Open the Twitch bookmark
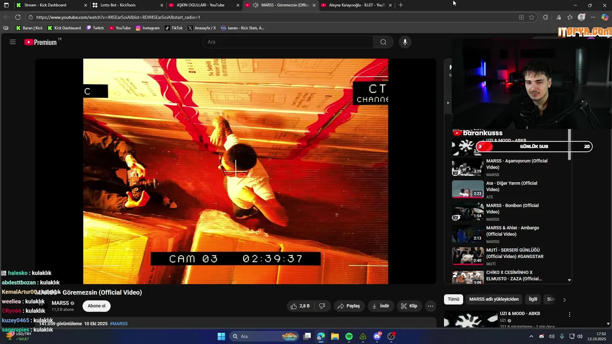This screenshot has height=344, width=612. 95,28
